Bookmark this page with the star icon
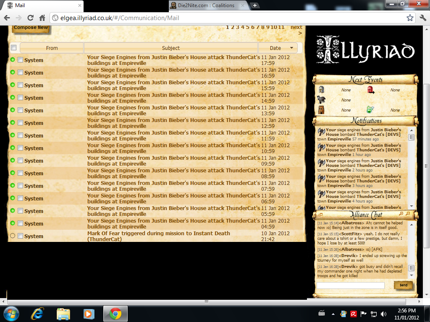Viewport: 430px width, 322px height. coord(410,18)
